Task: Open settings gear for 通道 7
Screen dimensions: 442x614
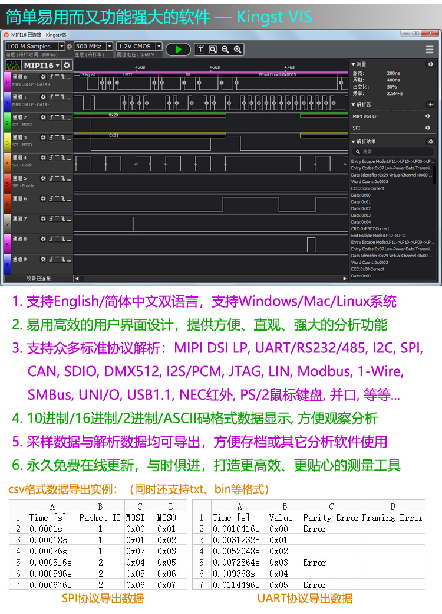Action: [44, 219]
